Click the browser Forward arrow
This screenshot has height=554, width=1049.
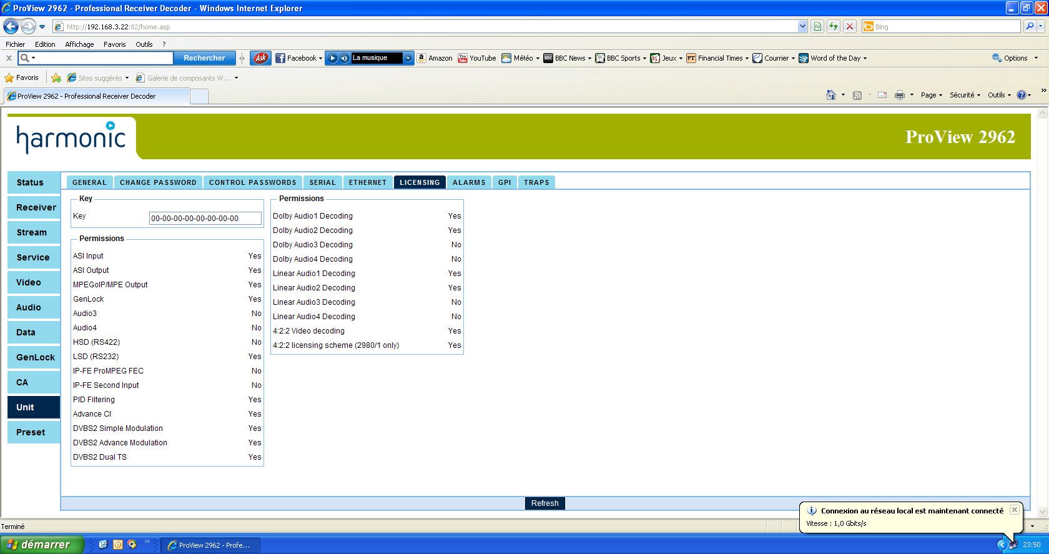pyautogui.click(x=28, y=26)
